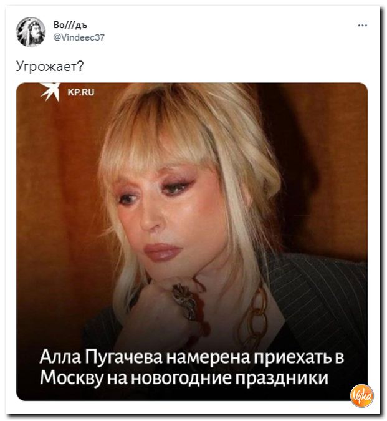The image size is (387, 421).
Task: Open the three-dots more options menu
Action: pyautogui.click(x=362, y=26)
